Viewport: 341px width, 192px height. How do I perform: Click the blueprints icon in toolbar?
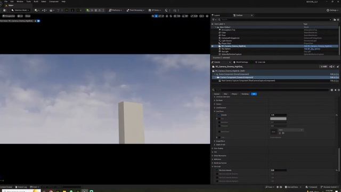pos(44,10)
